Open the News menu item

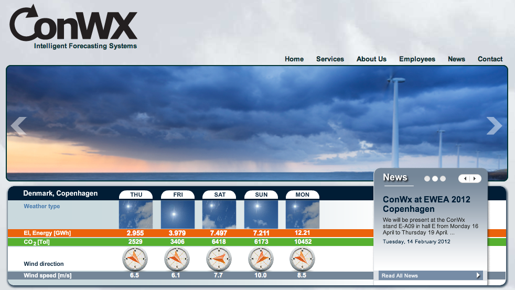(x=456, y=59)
